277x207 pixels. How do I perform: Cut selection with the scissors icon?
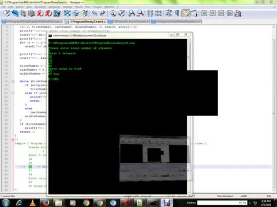68,13
